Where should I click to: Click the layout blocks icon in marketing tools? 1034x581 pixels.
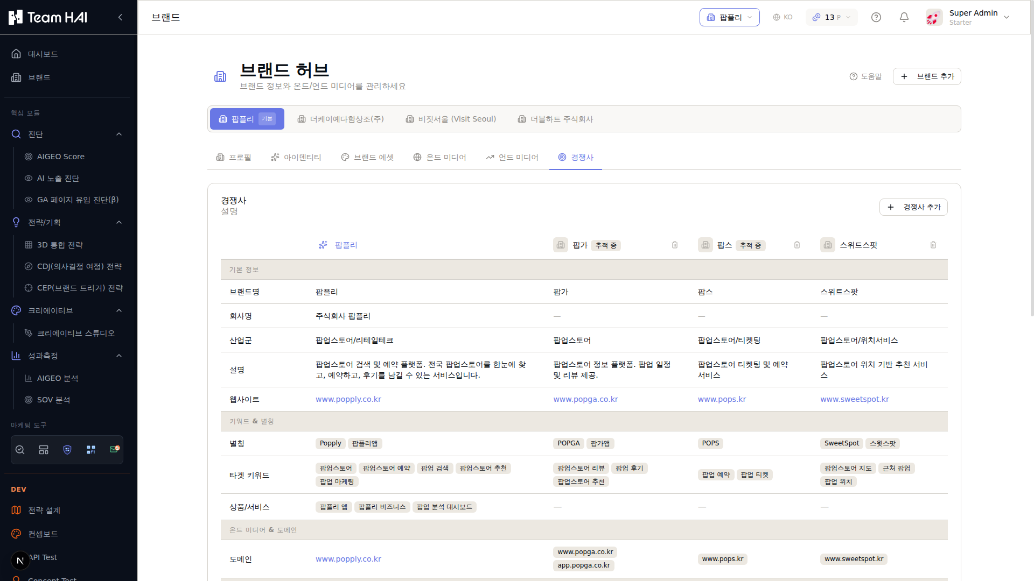click(44, 450)
